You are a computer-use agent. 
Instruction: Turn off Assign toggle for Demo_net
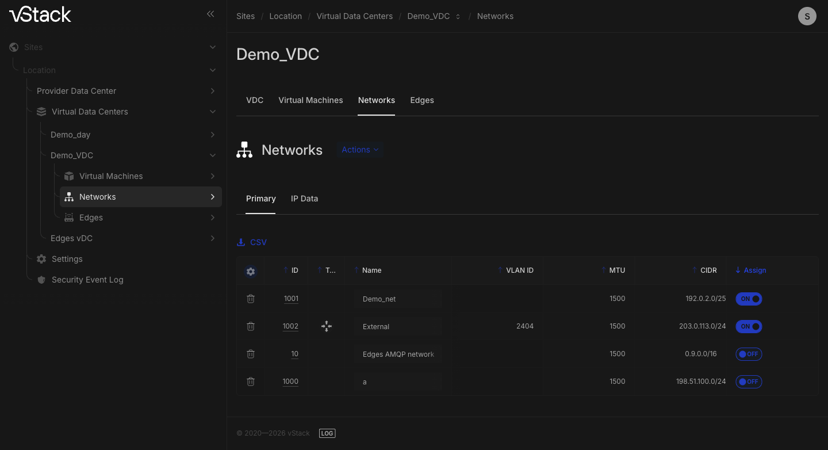pos(749,299)
